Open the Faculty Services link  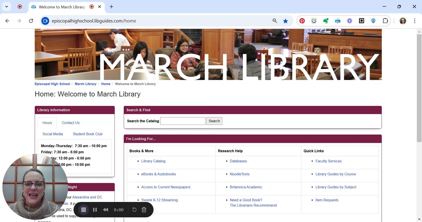tap(328, 161)
